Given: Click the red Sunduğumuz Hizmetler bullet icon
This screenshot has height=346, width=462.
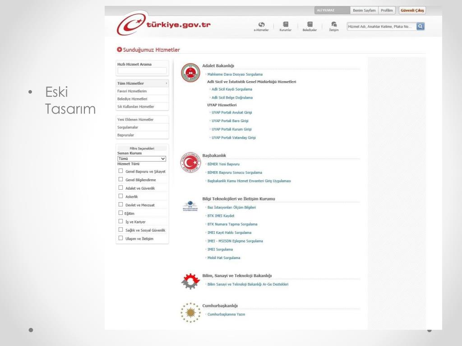Looking at the screenshot, I should click(119, 50).
